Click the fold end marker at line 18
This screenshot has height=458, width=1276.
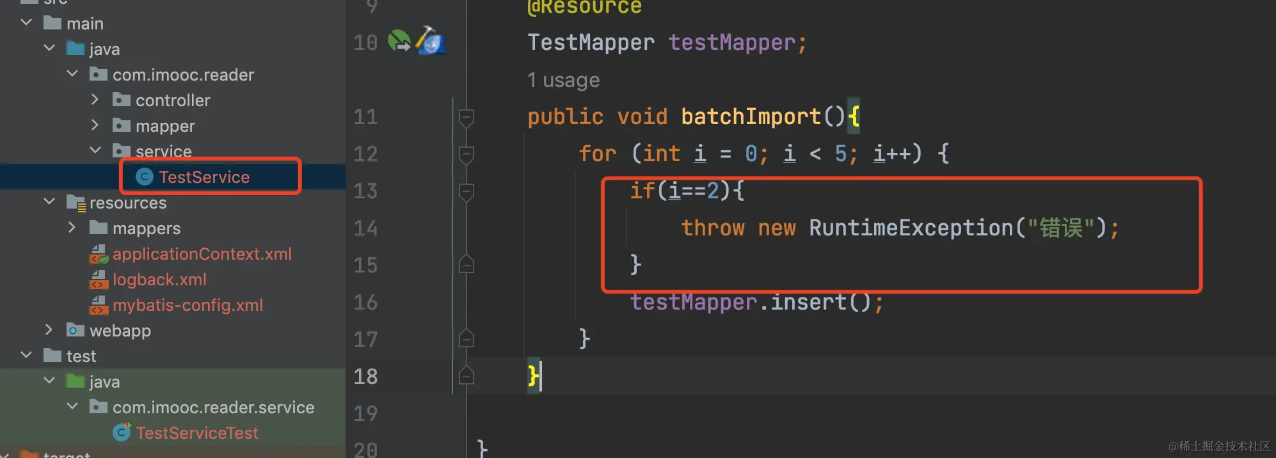pos(467,375)
